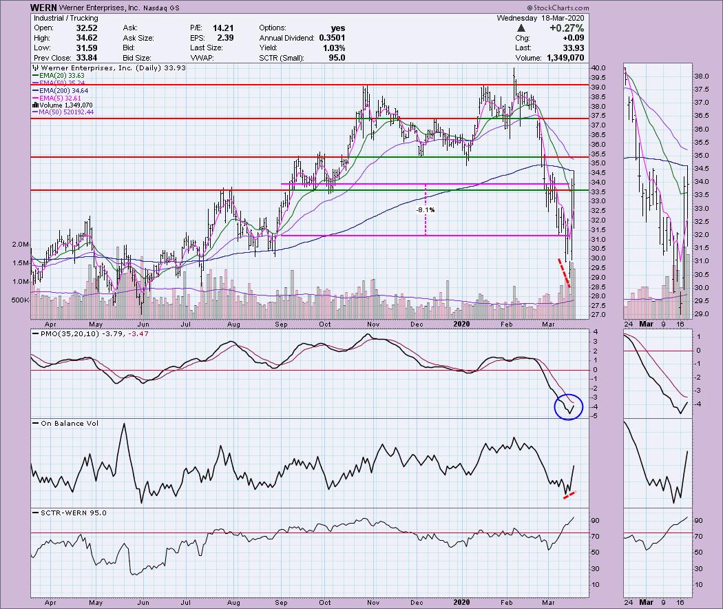Select the P/E value 14.21
Screen dimensions: 723x609
[x=223, y=28]
